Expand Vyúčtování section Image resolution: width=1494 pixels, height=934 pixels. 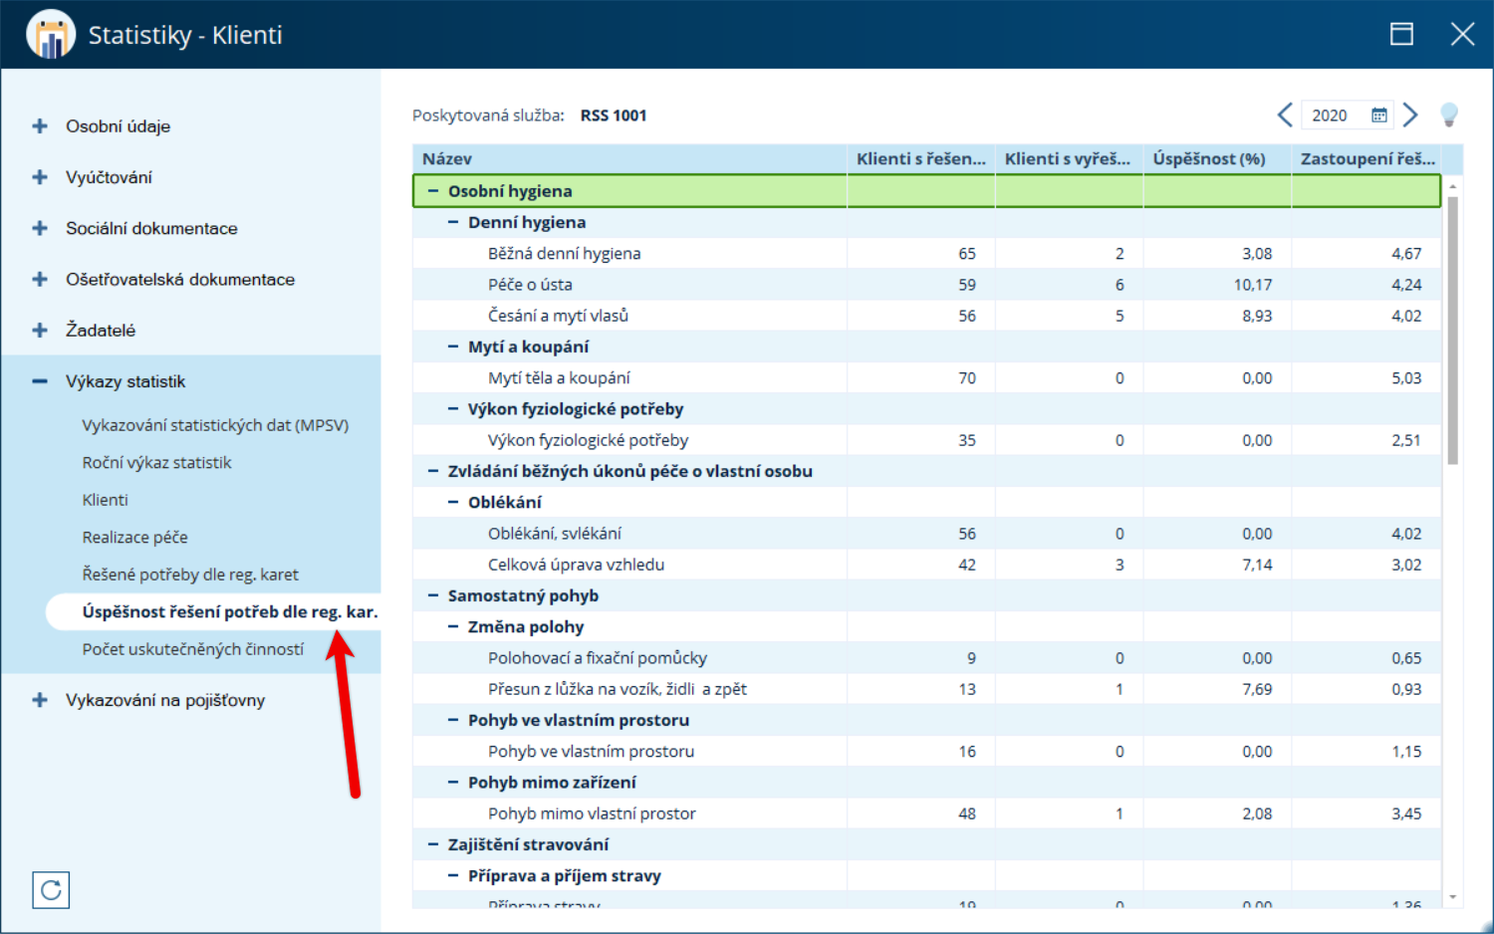coord(40,177)
